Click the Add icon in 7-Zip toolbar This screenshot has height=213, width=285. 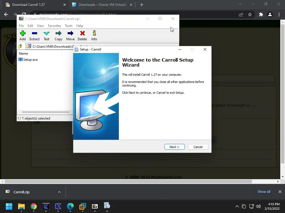point(23,35)
